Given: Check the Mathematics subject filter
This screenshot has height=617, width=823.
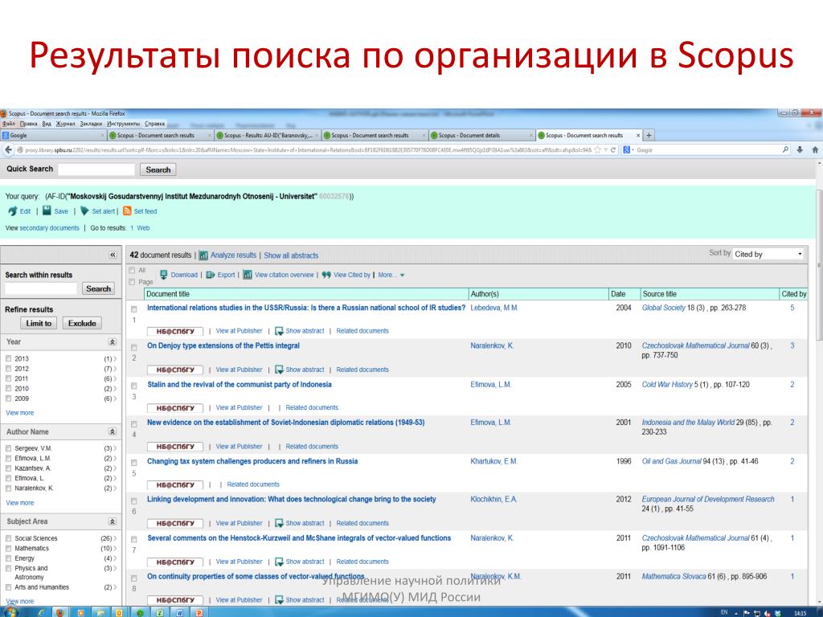Looking at the screenshot, I should 8,548.
